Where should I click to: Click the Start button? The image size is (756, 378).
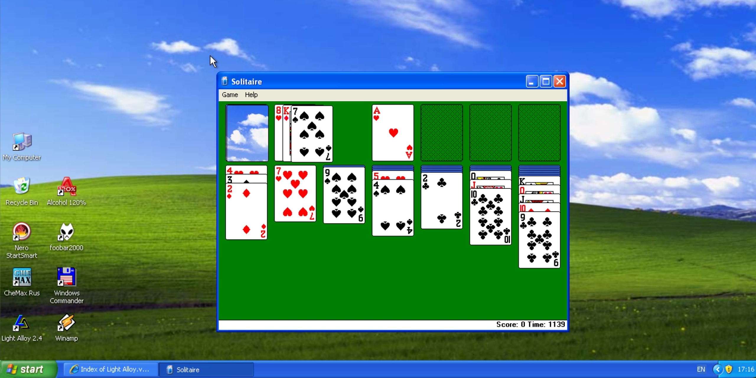(x=28, y=369)
